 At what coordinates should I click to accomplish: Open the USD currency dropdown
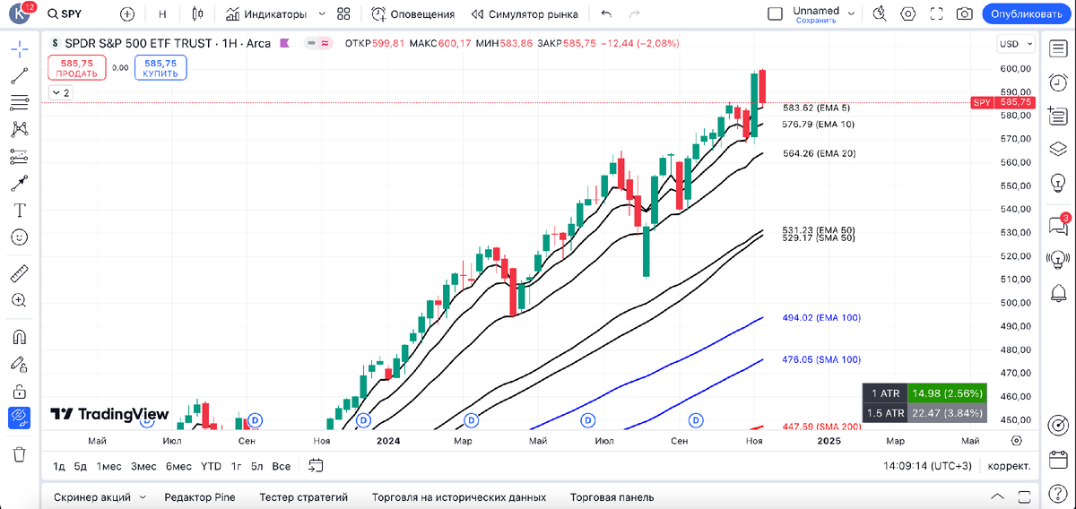coord(1016,43)
